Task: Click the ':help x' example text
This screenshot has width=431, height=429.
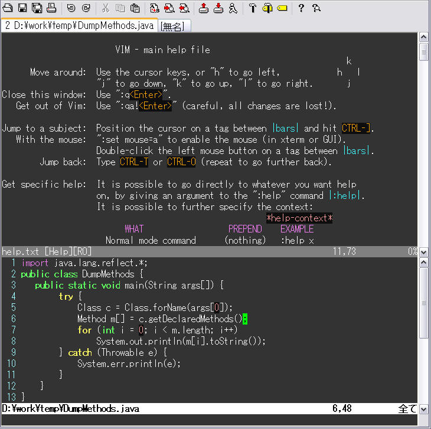Action: tap(297, 241)
